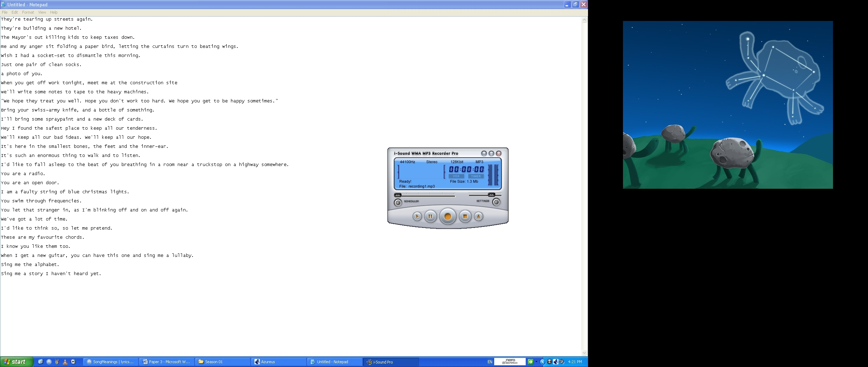Toggle the VOX mode indicator

pyautogui.click(x=456, y=176)
